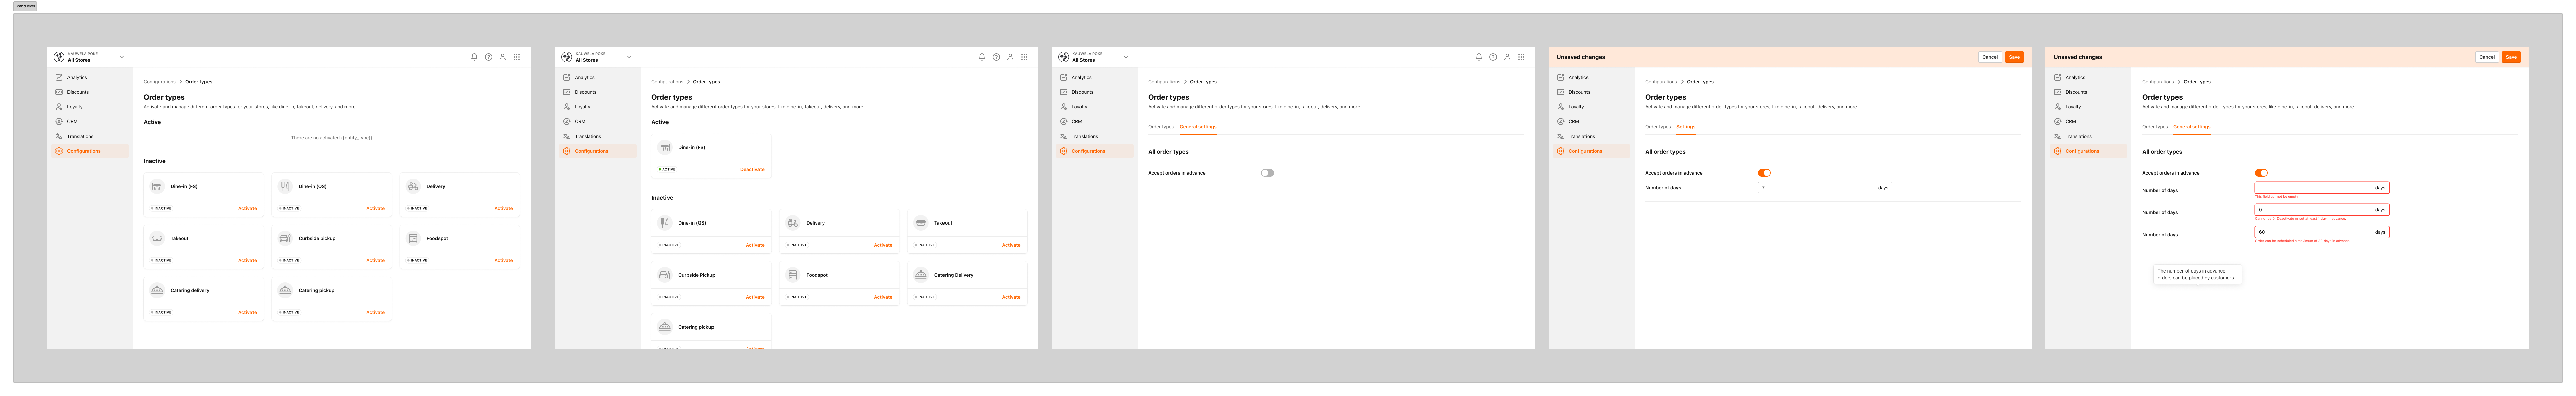Click Catering delivery cloche icon in frame without active types
The image size is (2576, 396).
157,290
